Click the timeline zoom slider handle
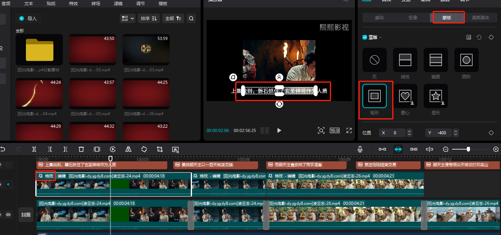501x235 pixels. point(468,149)
